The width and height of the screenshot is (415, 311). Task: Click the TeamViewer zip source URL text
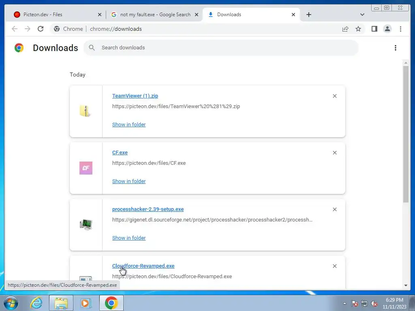point(176,107)
